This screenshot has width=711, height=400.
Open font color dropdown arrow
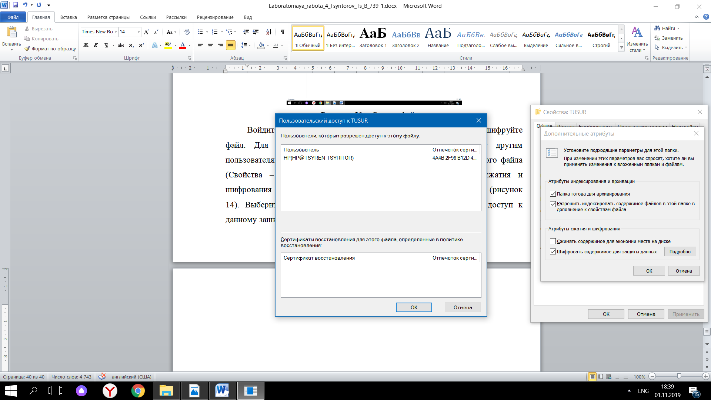pyautogui.click(x=189, y=45)
